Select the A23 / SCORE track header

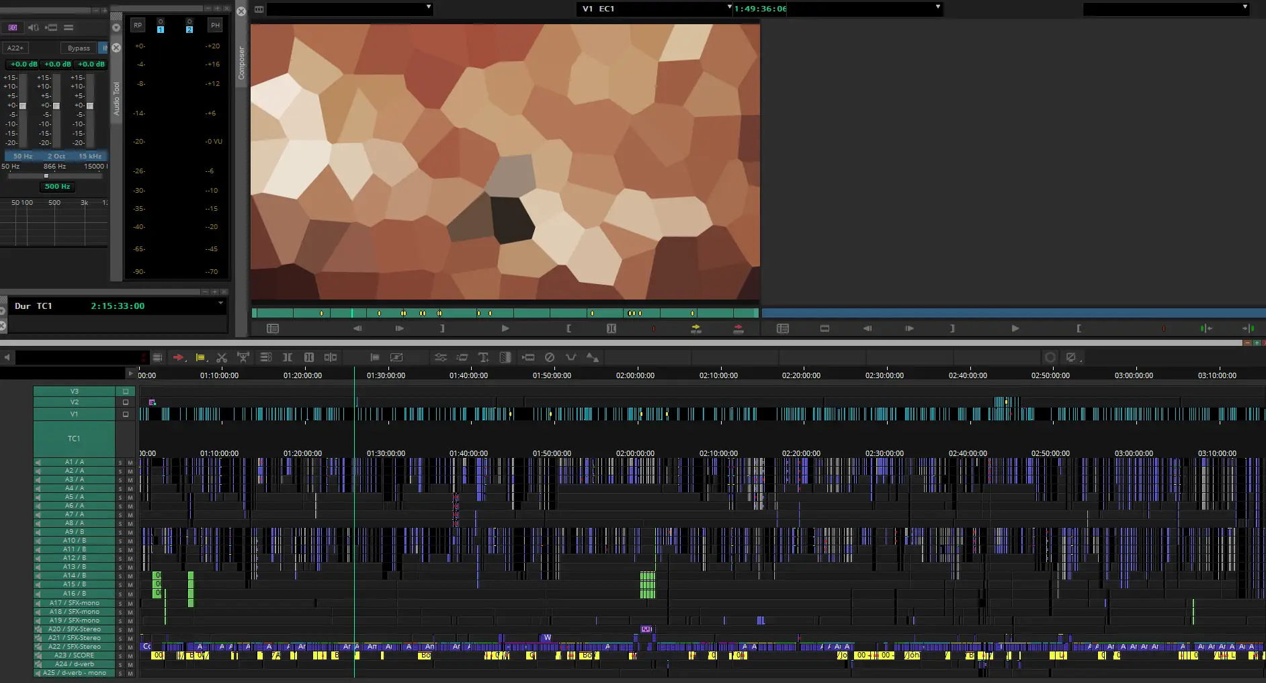tap(75, 655)
